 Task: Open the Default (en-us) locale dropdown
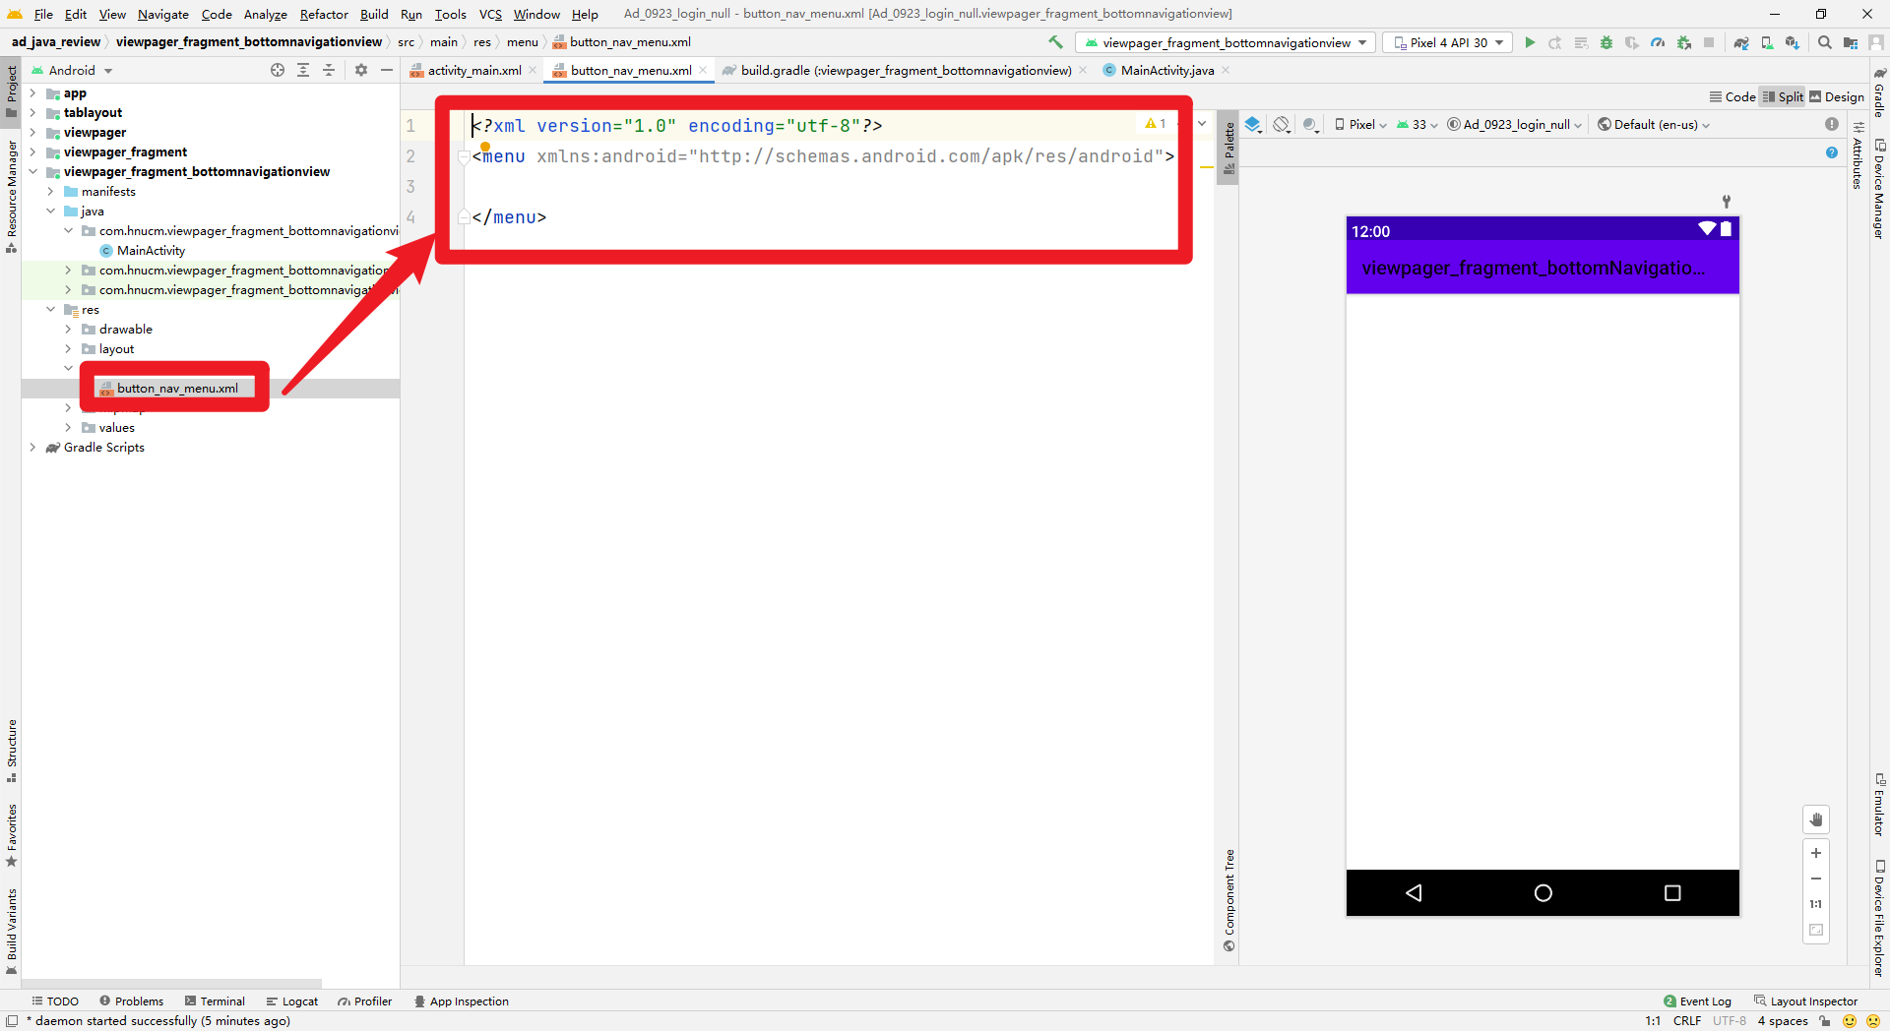pos(1654,124)
